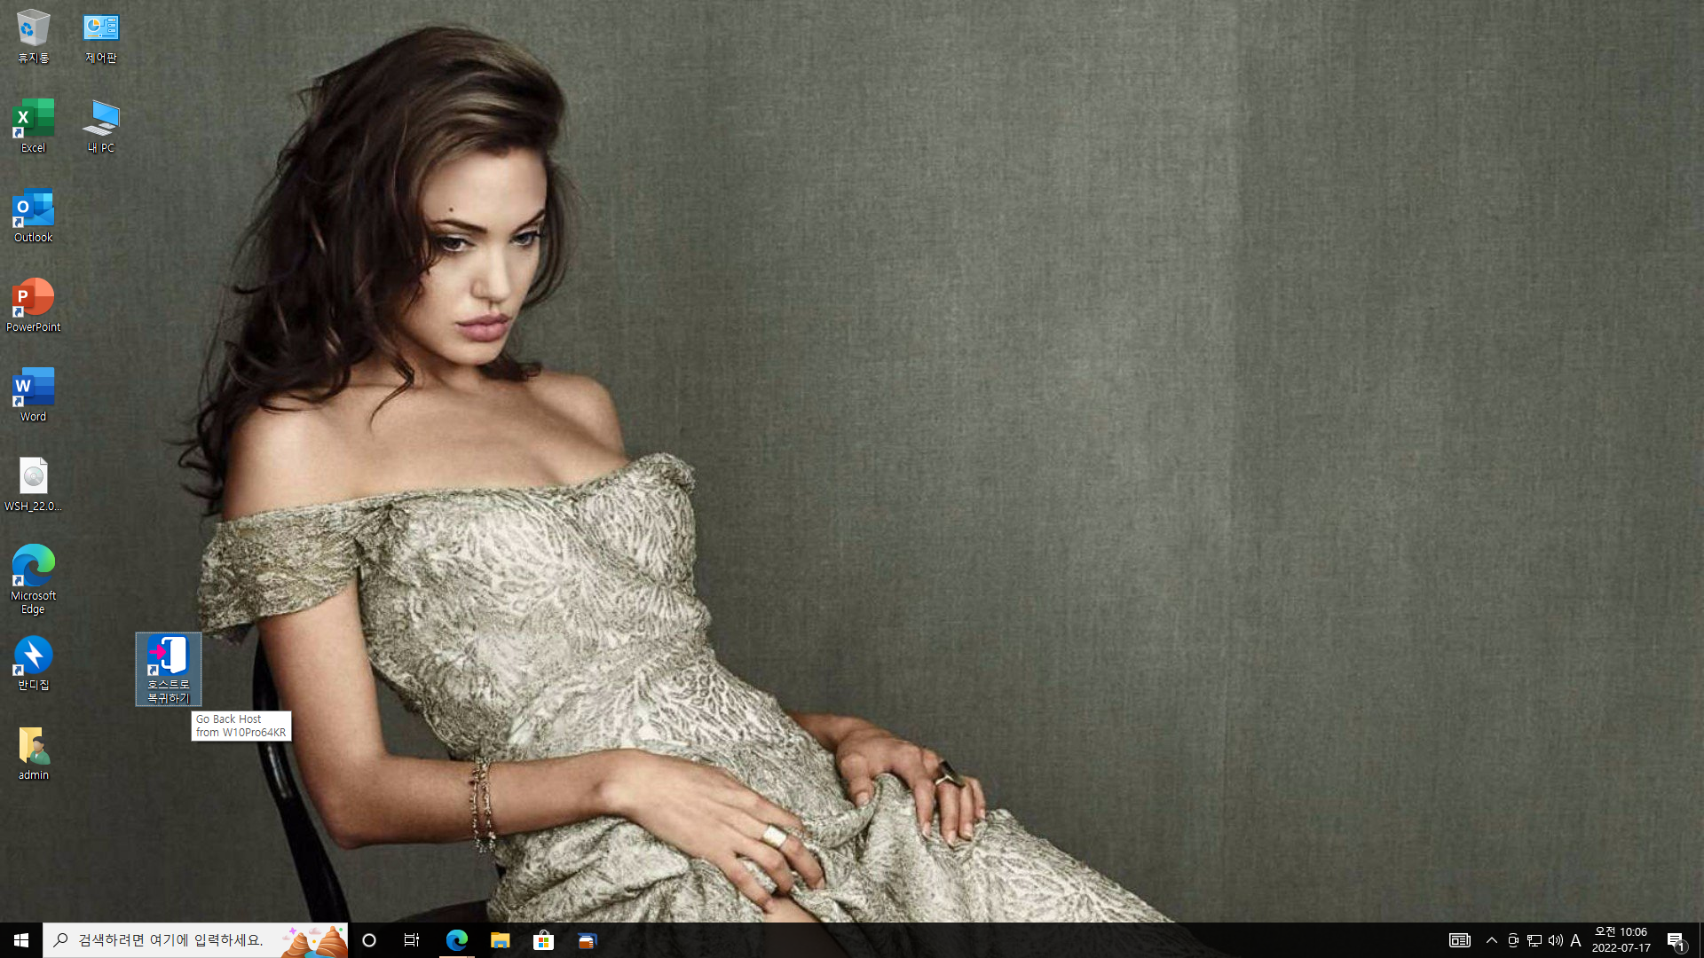Select the 내 PC desktop icon
The height and width of the screenshot is (958, 1704).
click(101, 126)
